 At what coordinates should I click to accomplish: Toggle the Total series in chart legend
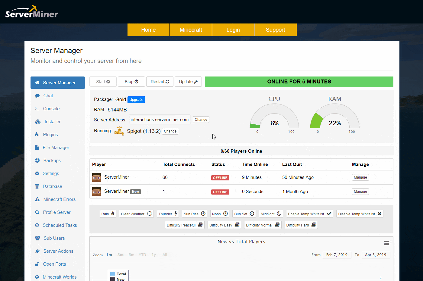[x=118, y=274]
